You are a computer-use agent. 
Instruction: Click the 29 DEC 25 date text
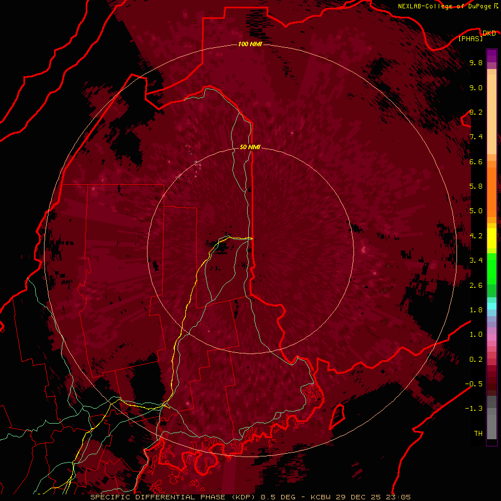click(358, 497)
